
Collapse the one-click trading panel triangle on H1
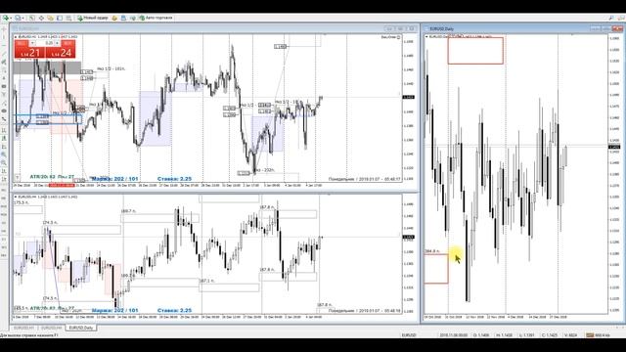(x=16, y=37)
